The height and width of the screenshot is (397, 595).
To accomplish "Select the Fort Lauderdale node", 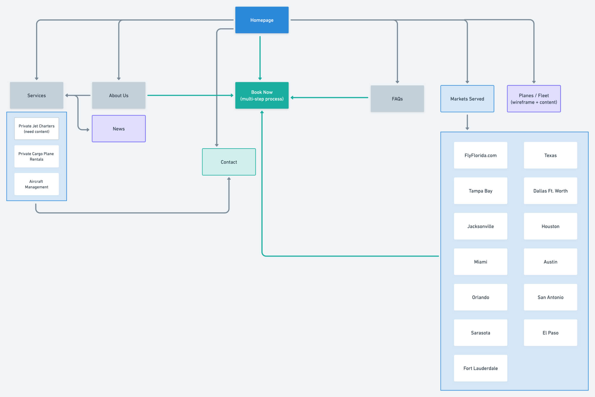I will [x=480, y=368].
